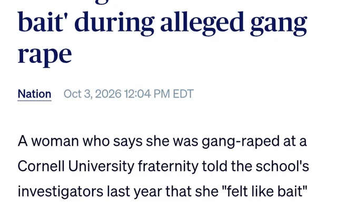The width and height of the screenshot is (337, 210).
Task: Click "alleged" in the headline
Action: (202, 23)
